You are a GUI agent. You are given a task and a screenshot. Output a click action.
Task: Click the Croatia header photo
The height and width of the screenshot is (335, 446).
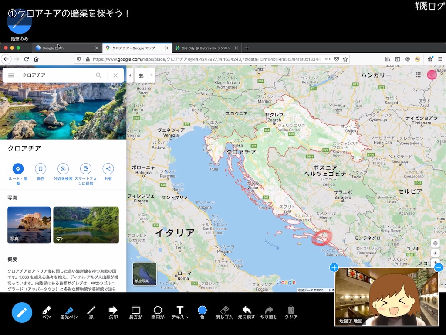tap(63, 111)
